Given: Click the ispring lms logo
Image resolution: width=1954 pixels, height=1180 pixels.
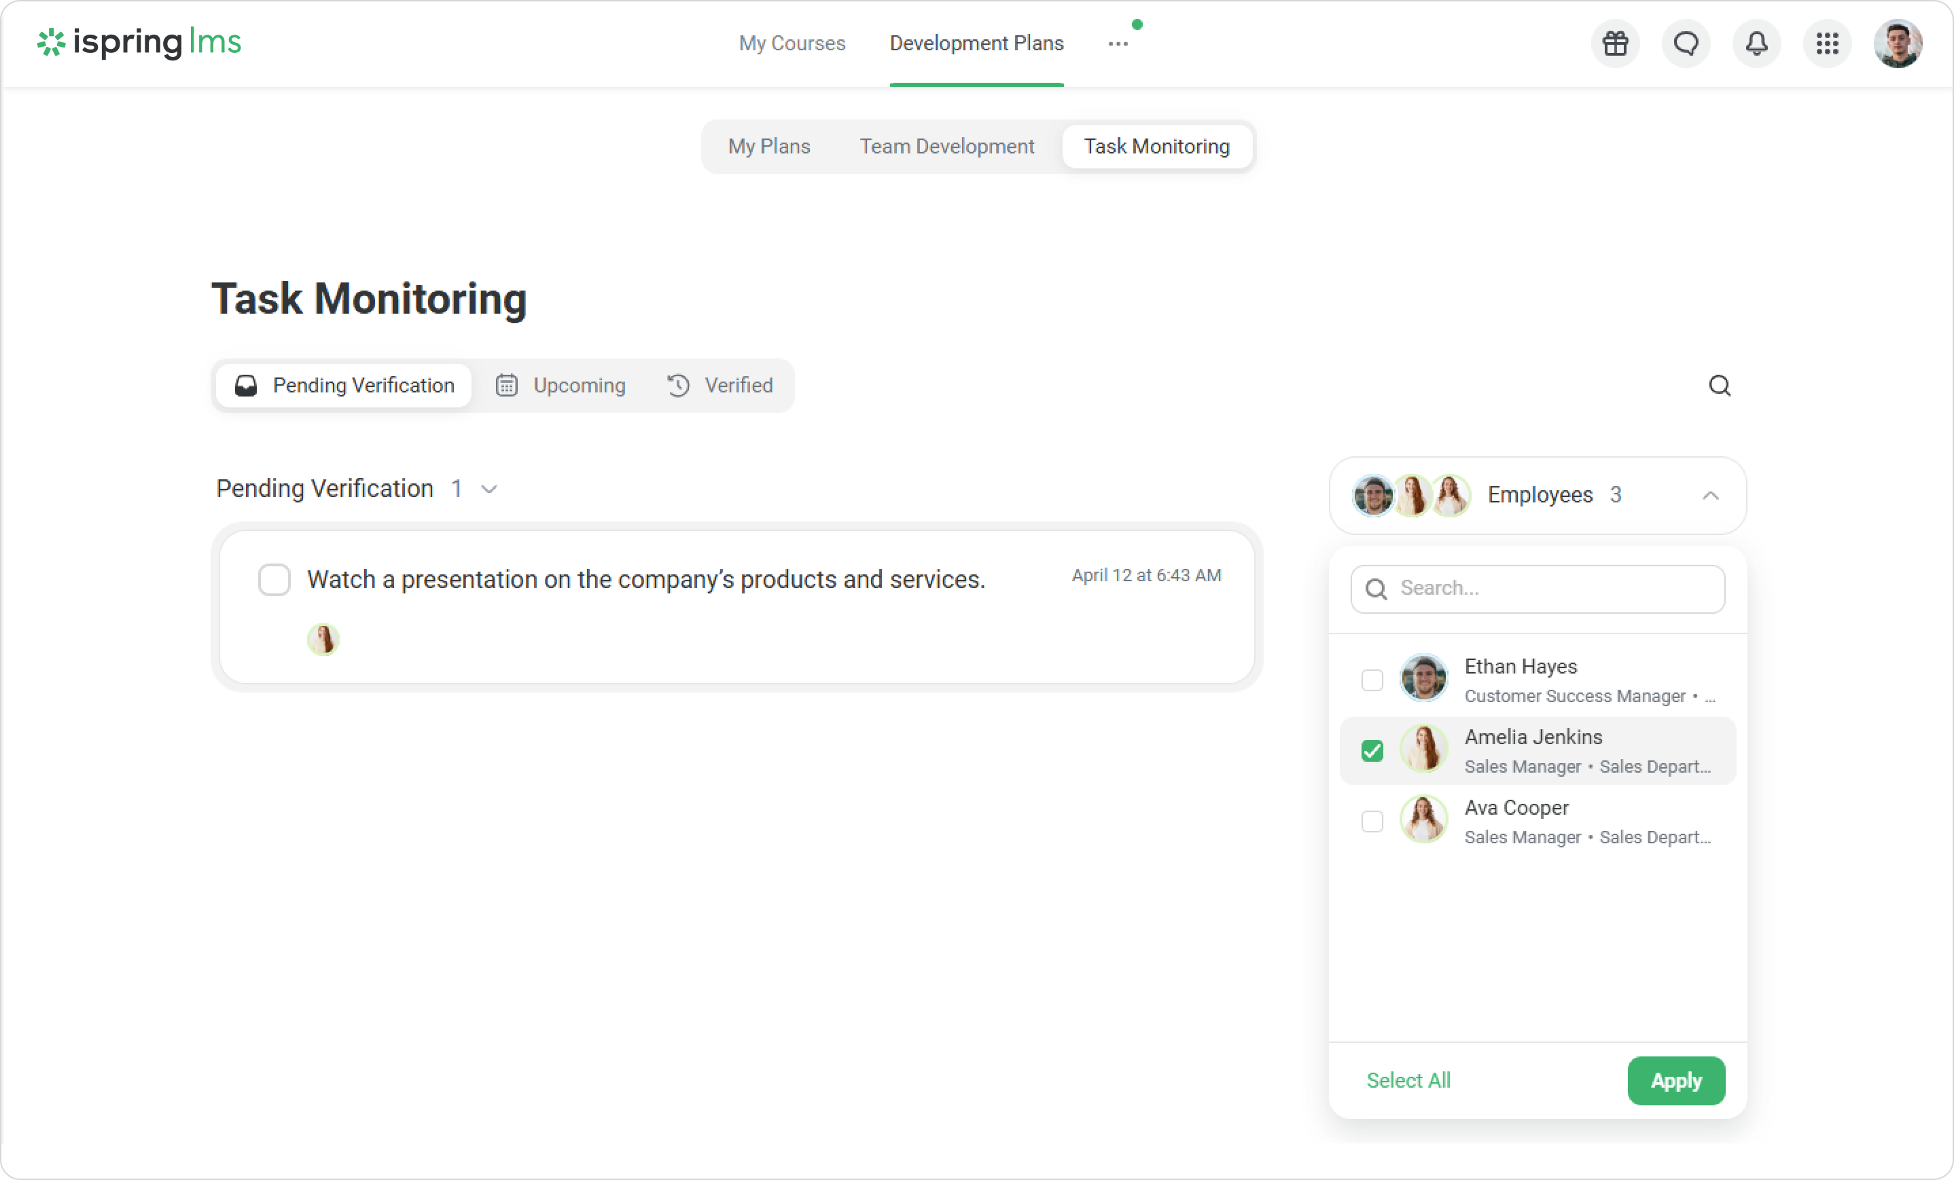Looking at the screenshot, I should 139,43.
